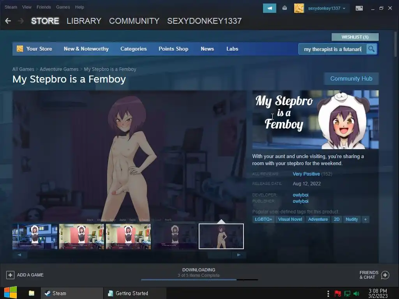Image resolution: width=399 pixels, height=299 pixels.
Task: Open the Labs store tab
Action: pyautogui.click(x=232, y=49)
